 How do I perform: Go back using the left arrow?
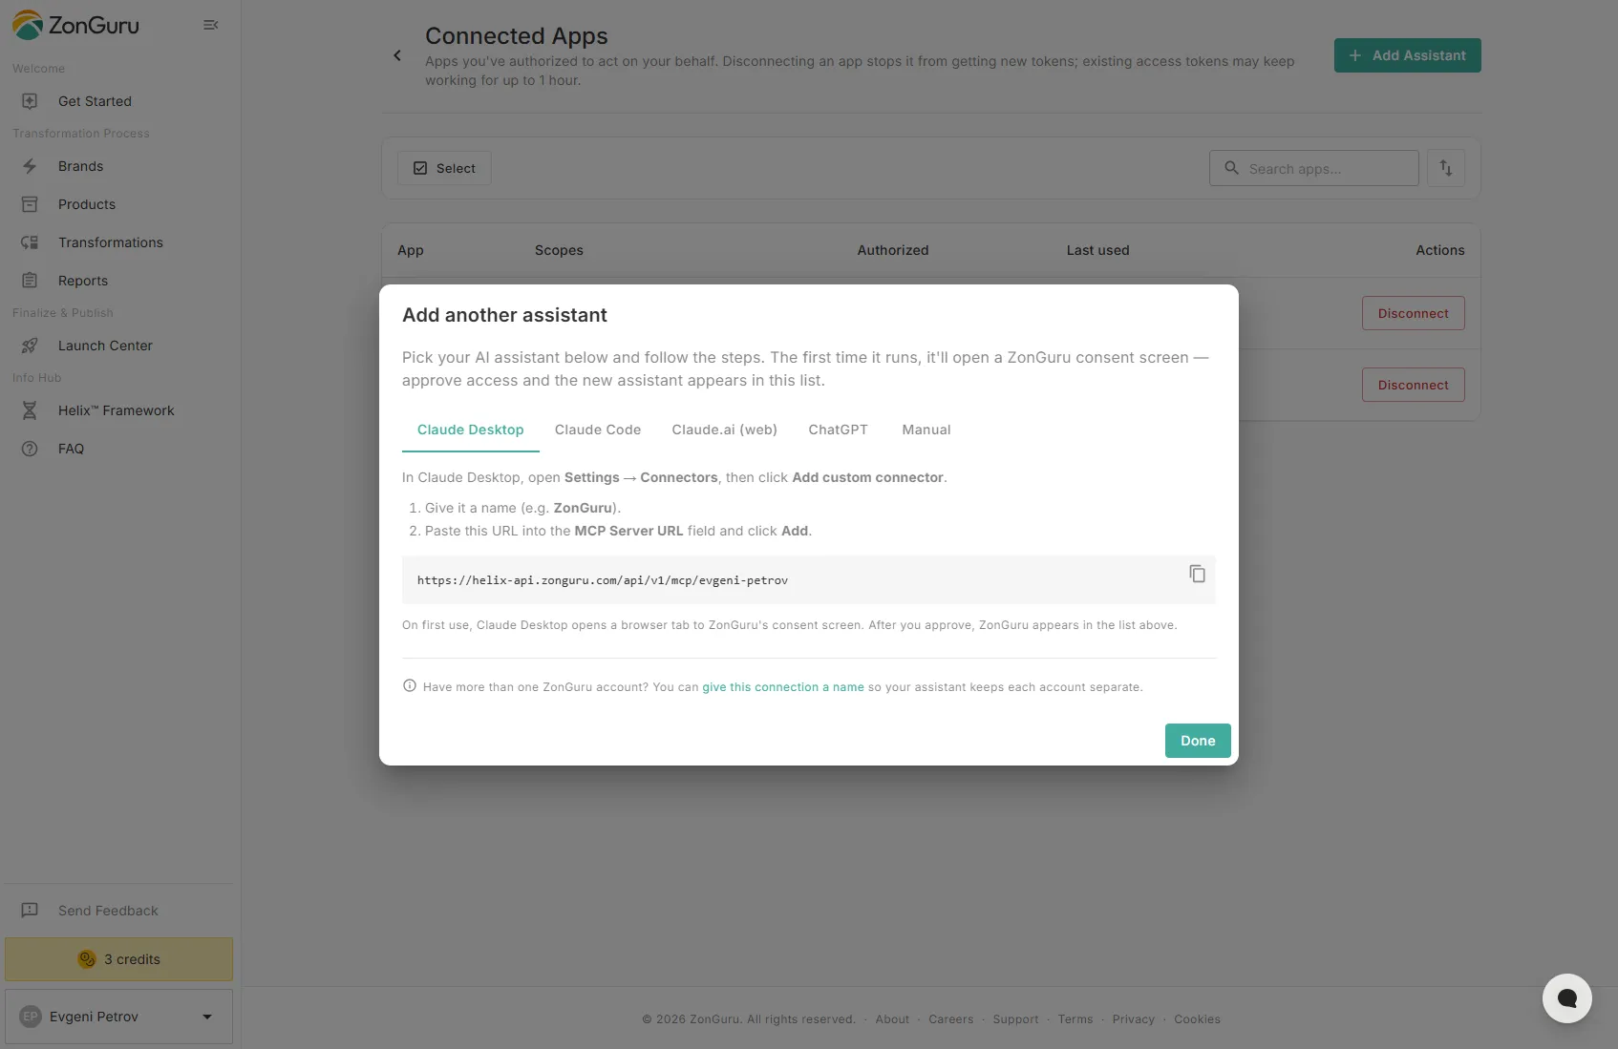[x=397, y=55]
